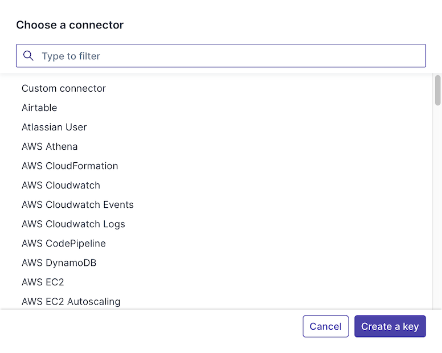The width and height of the screenshot is (442, 353).
Task: Click the search magnifier icon
Action: pyautogui.click(x=28, y=56)
